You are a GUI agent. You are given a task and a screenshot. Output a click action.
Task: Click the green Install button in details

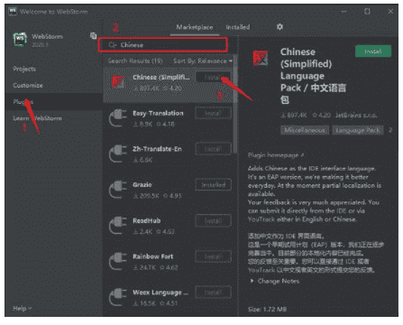373,51
